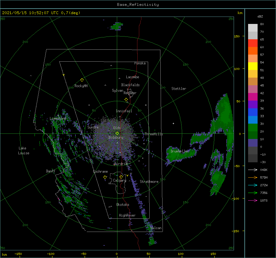Select the yellow diamond marker above Calgary label
This screenshot has width=276, height=258.
(121, 177)
